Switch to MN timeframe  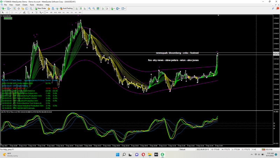(x=80, y=13)
